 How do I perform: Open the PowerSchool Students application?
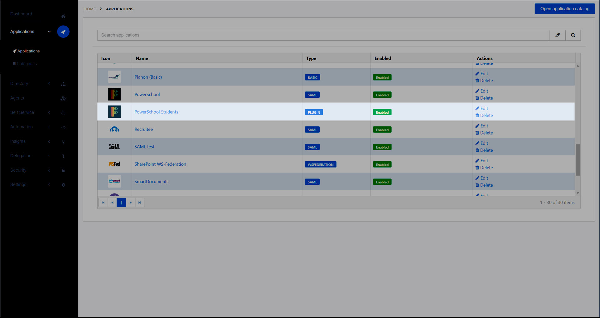coord(156,112)
